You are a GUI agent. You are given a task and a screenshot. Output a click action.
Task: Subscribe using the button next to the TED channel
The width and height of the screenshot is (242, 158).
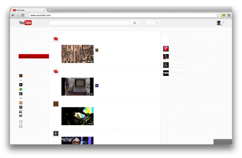175,58
